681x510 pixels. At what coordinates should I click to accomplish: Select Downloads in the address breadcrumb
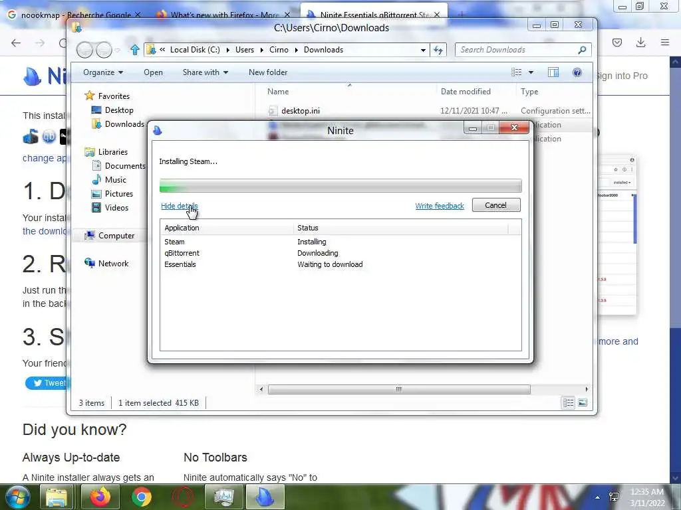tap(324, 50)
